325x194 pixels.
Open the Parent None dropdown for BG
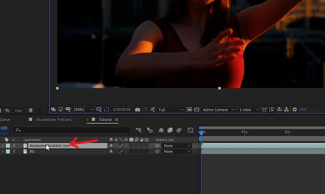177,152
